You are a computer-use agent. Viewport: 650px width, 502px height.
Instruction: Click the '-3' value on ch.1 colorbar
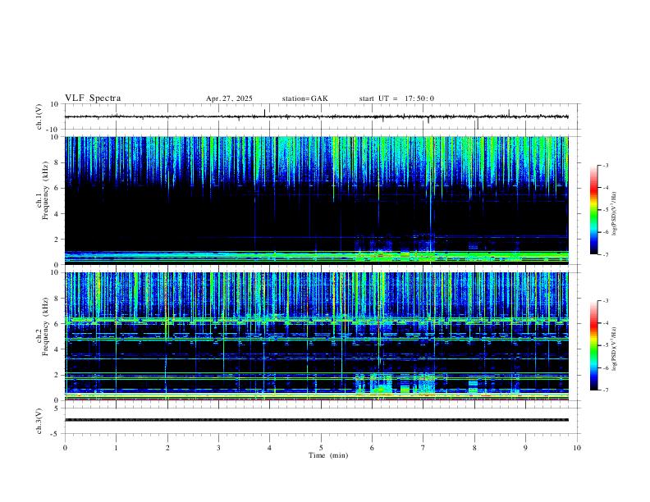(x=605, y=165)
